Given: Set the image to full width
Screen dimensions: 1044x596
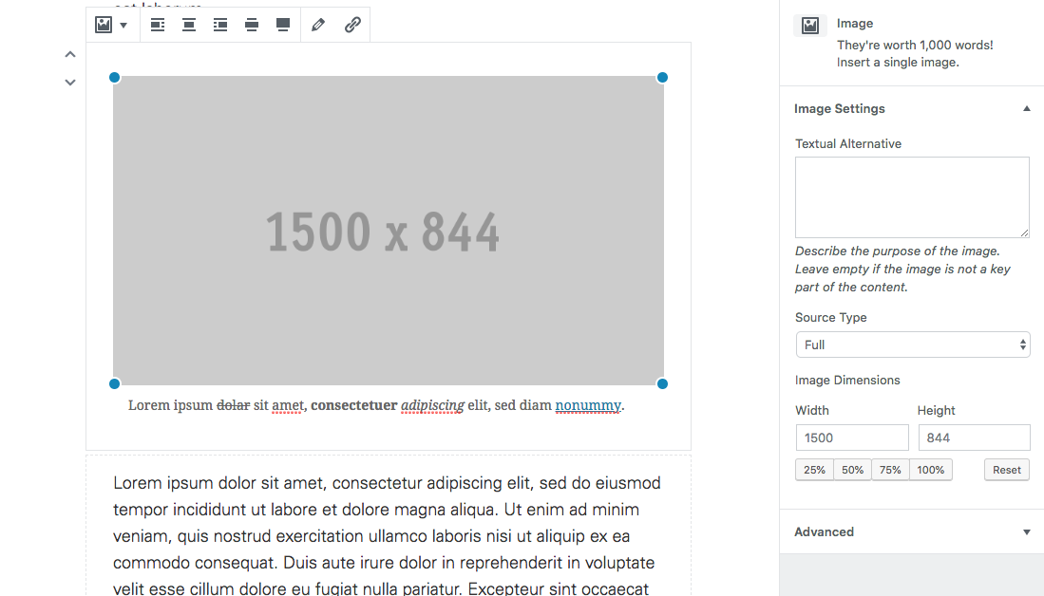Looking at the screenshot, I should (282, 25).
